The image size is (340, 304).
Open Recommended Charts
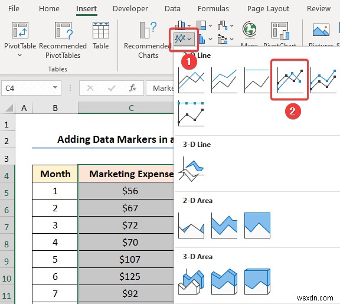click(x=148, y=40)
